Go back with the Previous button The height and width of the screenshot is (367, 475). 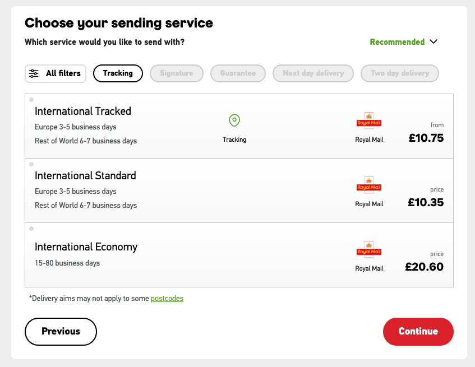[61, 331]
